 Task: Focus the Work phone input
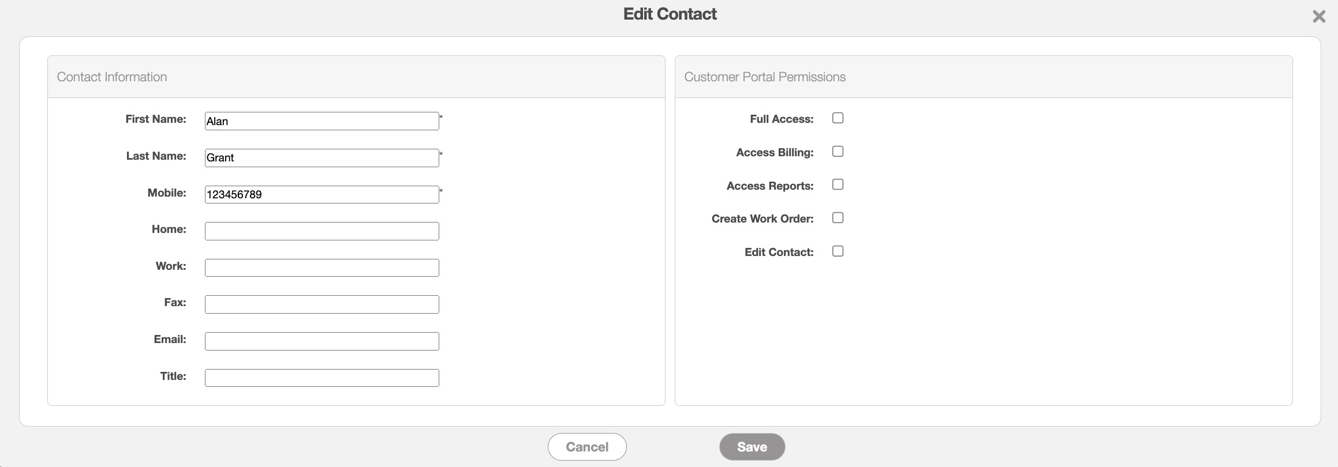click(x=322, y=268)
